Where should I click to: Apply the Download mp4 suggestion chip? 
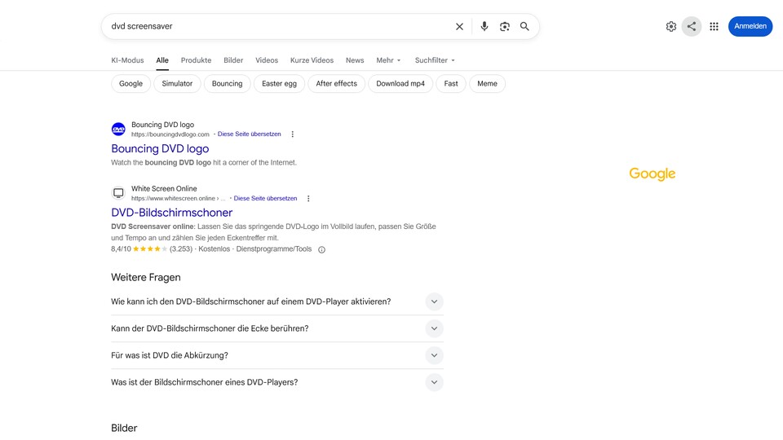(400, 84)
